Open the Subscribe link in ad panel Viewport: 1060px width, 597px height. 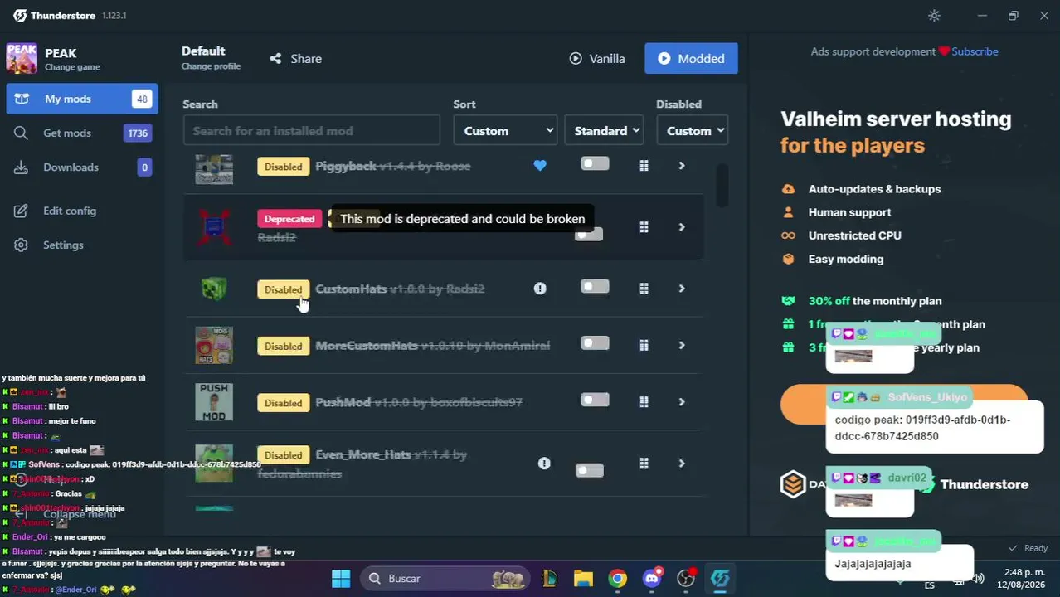[975, 51]
